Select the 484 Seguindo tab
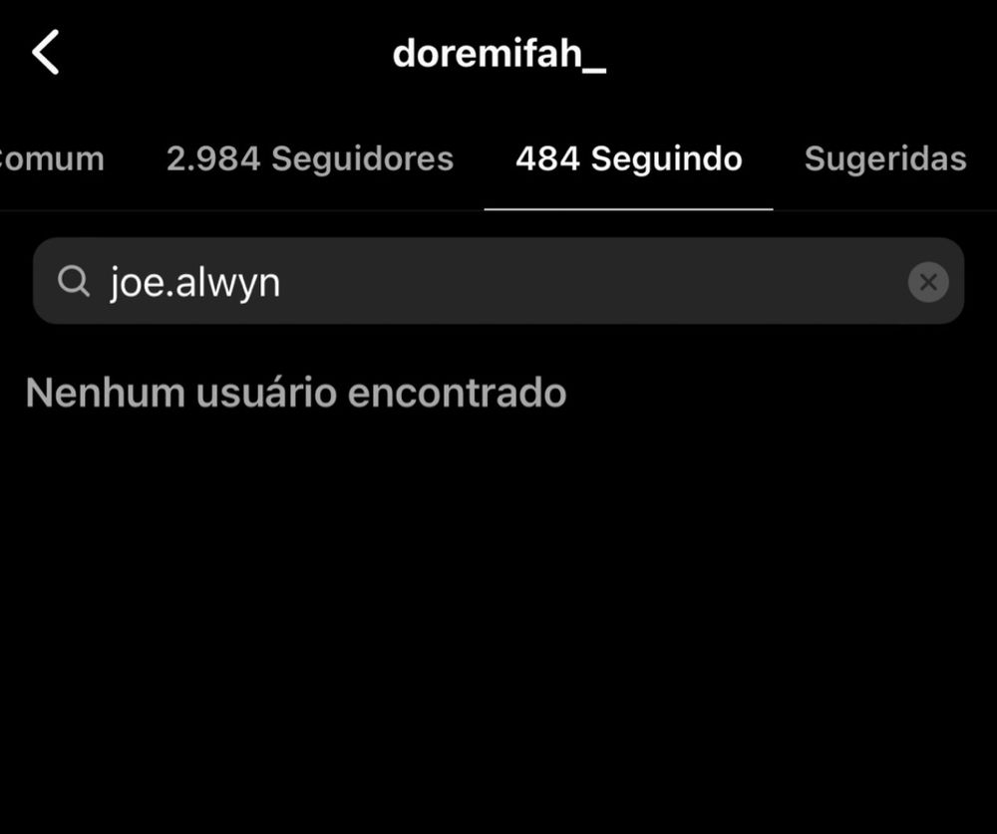This screenshot has height=834, width=997. coord(629,158)
